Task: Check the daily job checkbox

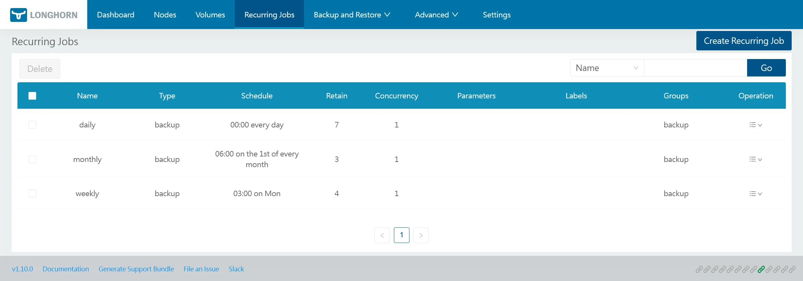Action: click(x=32, y=125)
